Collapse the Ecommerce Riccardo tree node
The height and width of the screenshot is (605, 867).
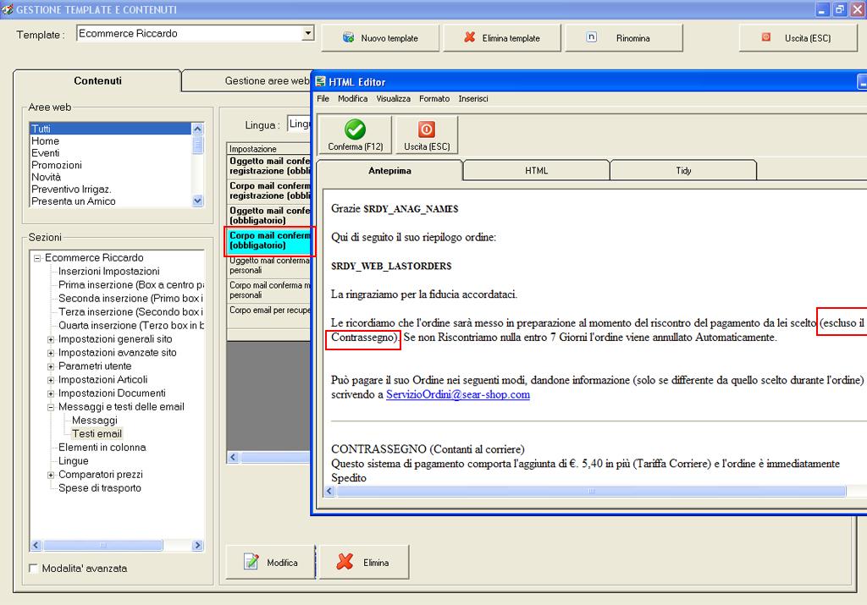(x=37, y=258)
